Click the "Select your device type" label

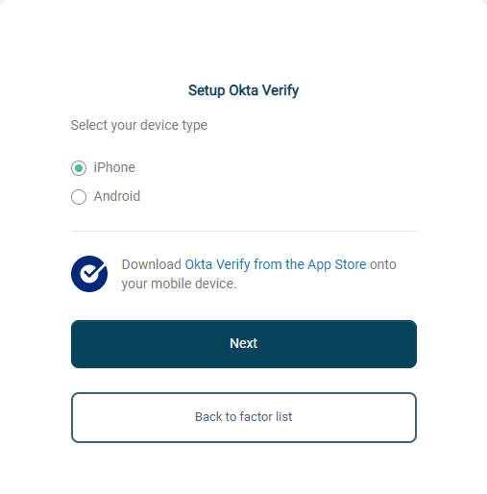click(139, 125)
